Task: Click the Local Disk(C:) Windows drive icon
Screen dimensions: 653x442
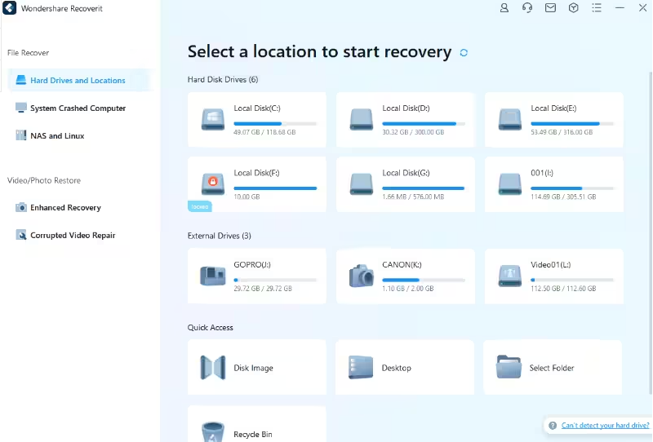Action: coord(213,119)
